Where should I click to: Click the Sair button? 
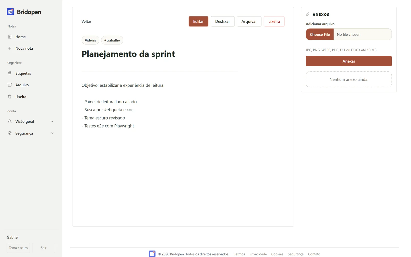(44, 248)
